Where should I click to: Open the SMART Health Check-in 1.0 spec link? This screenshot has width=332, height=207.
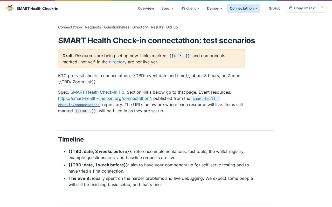(x=97, y=92)
